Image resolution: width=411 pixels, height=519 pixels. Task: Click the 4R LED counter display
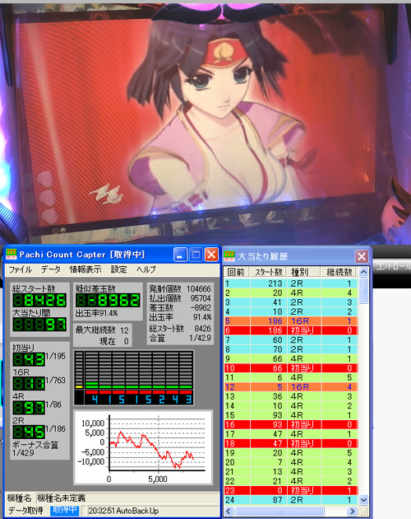pos(29,408)
